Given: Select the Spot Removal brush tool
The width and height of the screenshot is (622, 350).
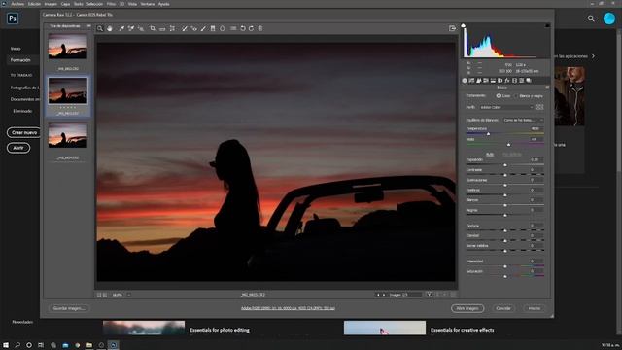Looking at the screenshot, I should (x=184, y=28).
